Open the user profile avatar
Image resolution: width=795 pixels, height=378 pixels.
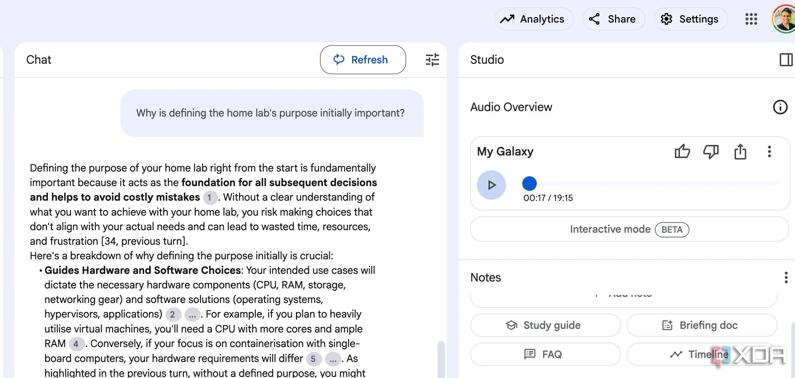tap(784, 19)
